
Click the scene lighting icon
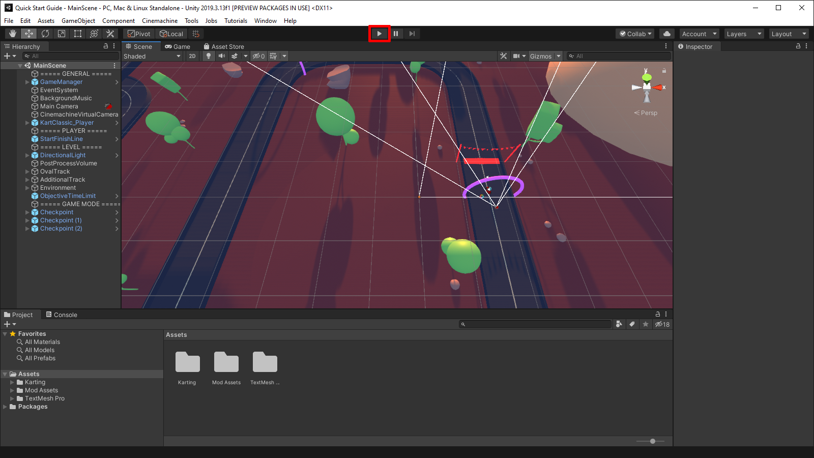point(209,56)
